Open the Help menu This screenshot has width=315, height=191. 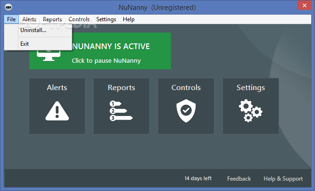(128, 19)
